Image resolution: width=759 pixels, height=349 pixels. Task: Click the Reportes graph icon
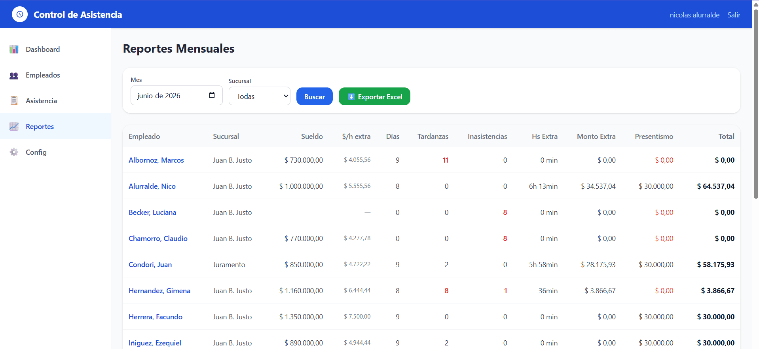click(14, 127)
